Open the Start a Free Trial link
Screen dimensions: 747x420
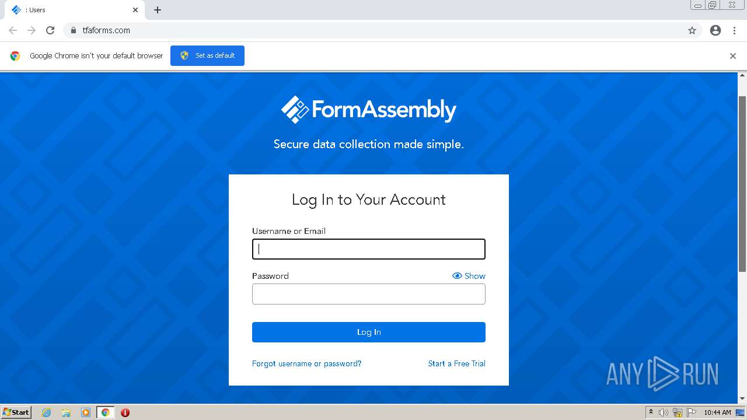[x=456, y=363]
